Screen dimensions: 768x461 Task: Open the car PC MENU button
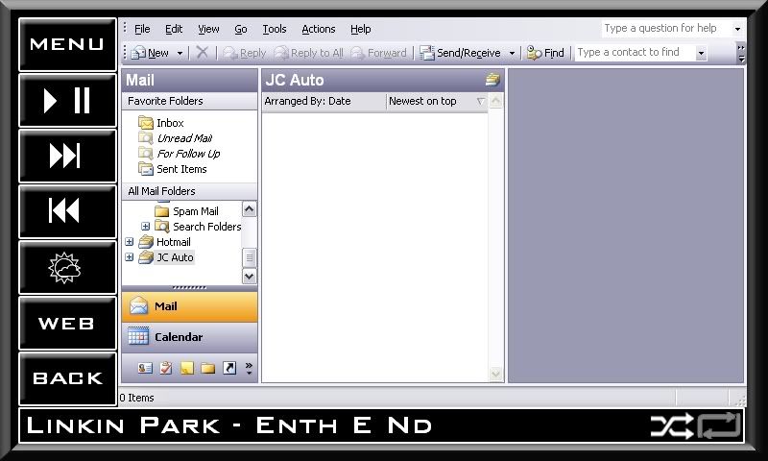(x=67, y=44)
